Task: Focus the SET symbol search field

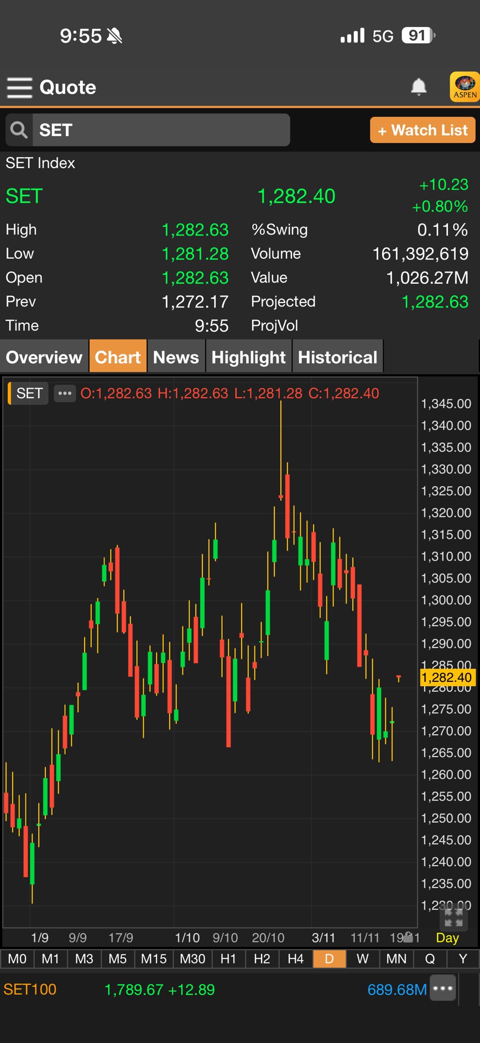Action: pyautogui.click(x=160, y=131)
